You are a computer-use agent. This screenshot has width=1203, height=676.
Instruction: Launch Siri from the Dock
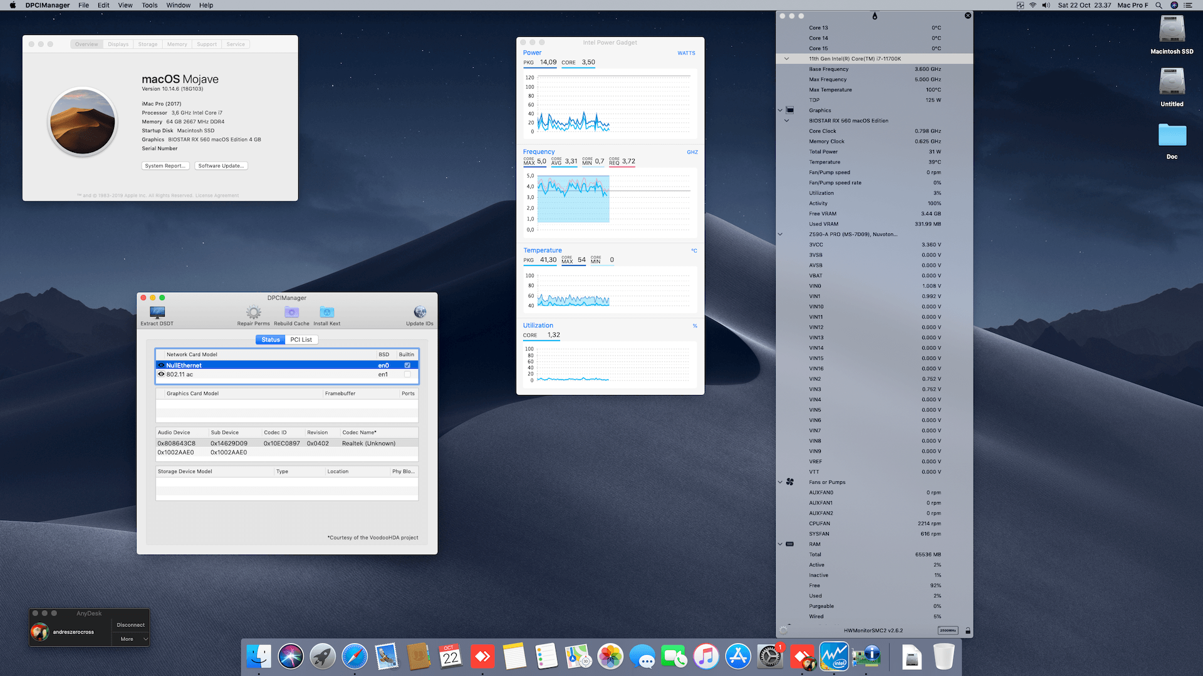(291, 657)
